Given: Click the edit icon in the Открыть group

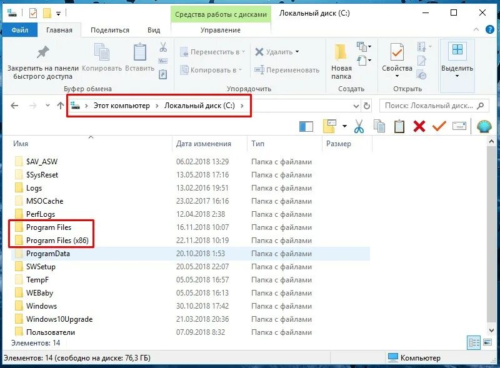Looking at the screenshot, I should [x=421, y=61].
